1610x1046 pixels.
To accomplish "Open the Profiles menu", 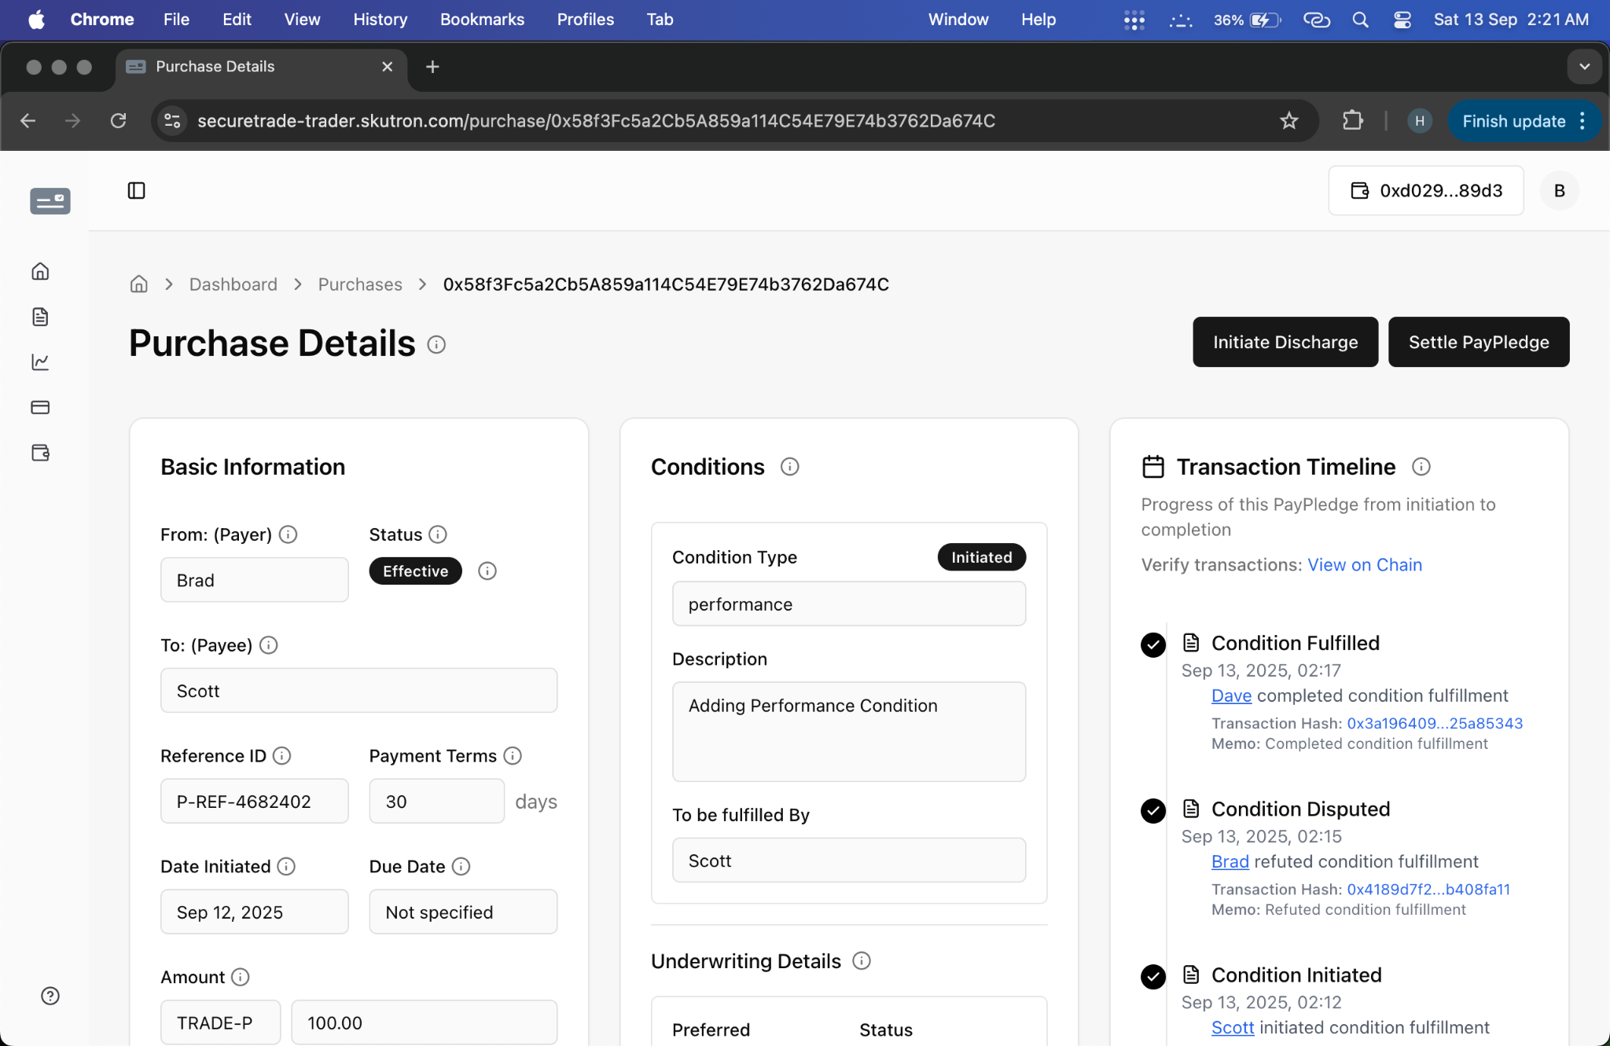I will tap(586, 19).
